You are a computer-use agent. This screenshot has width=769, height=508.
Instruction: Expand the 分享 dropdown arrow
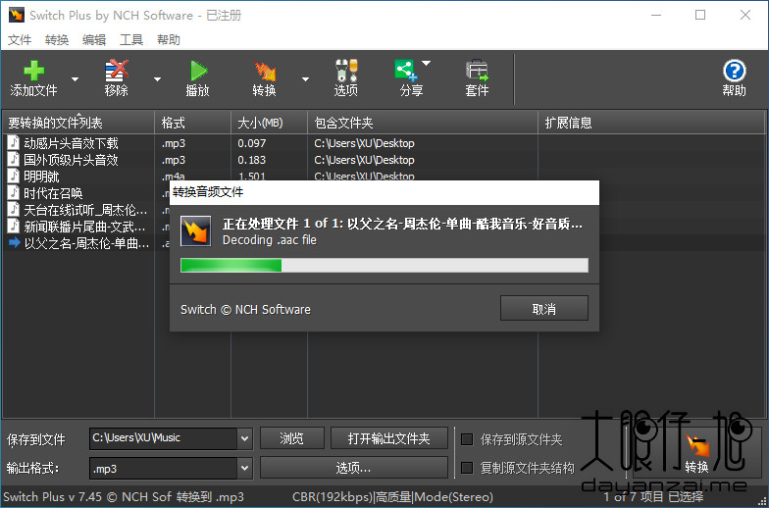[426, 63]
